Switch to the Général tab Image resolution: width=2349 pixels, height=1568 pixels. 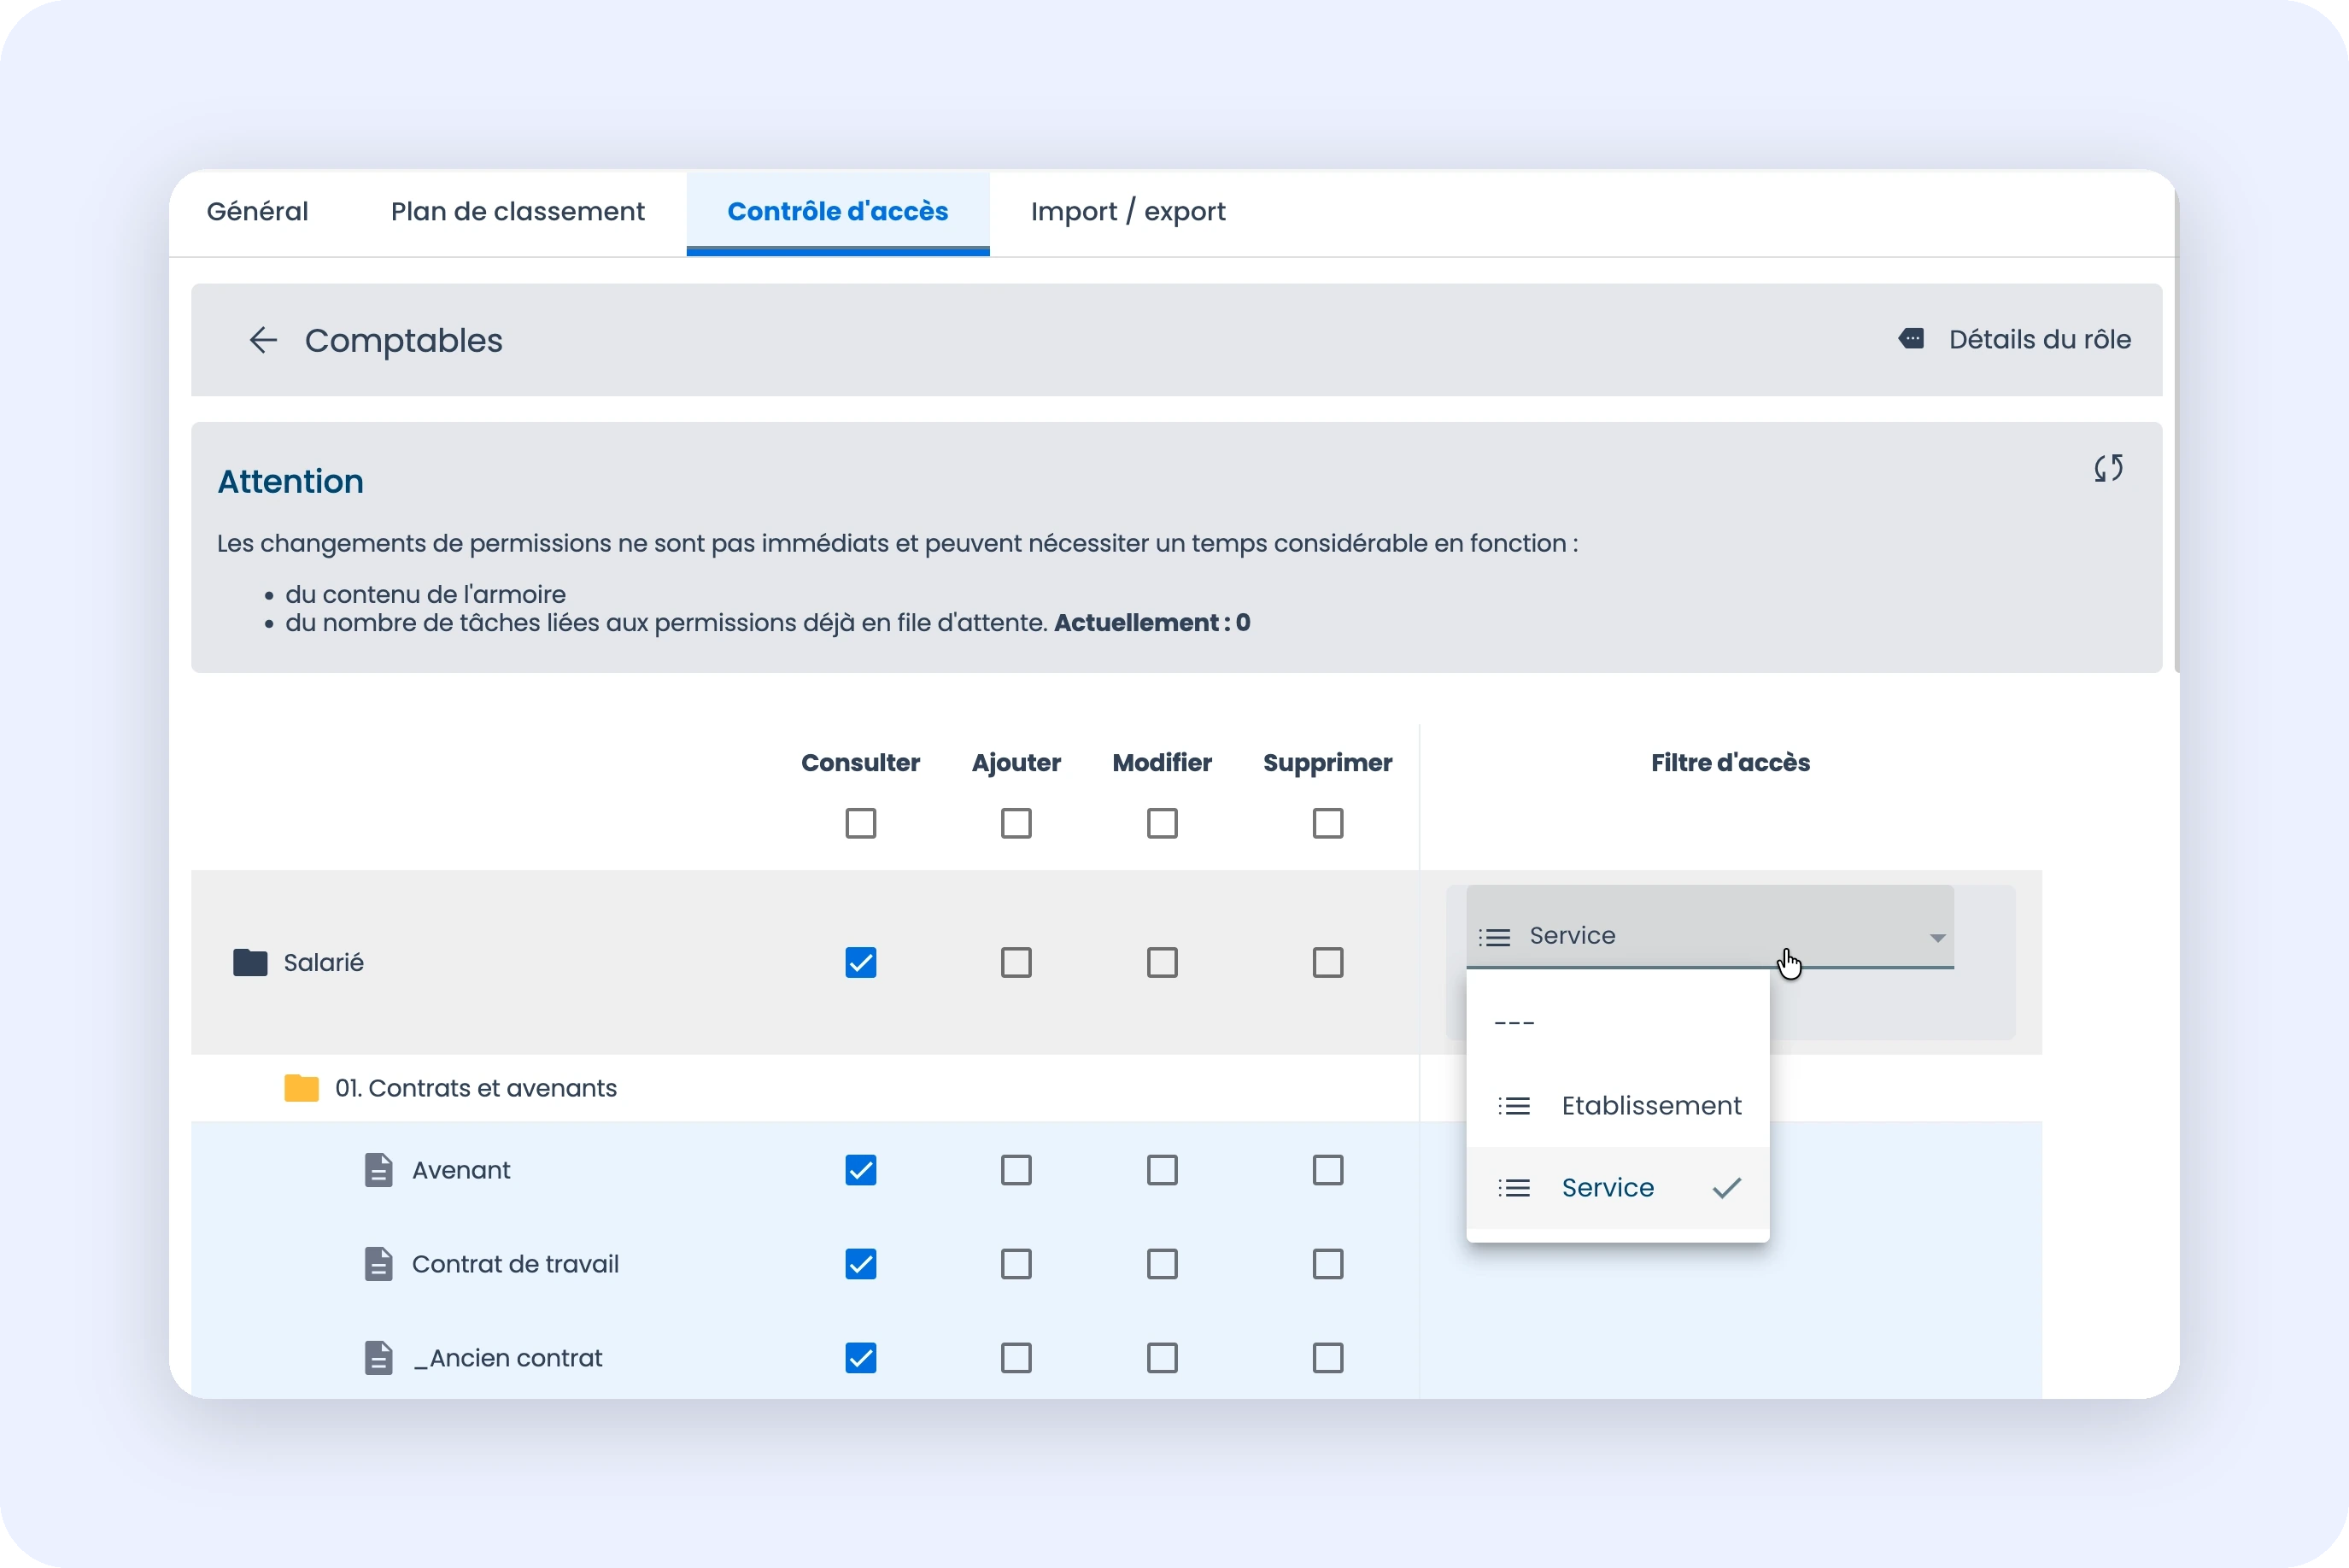pyautogui.click(x=257, y=212)
